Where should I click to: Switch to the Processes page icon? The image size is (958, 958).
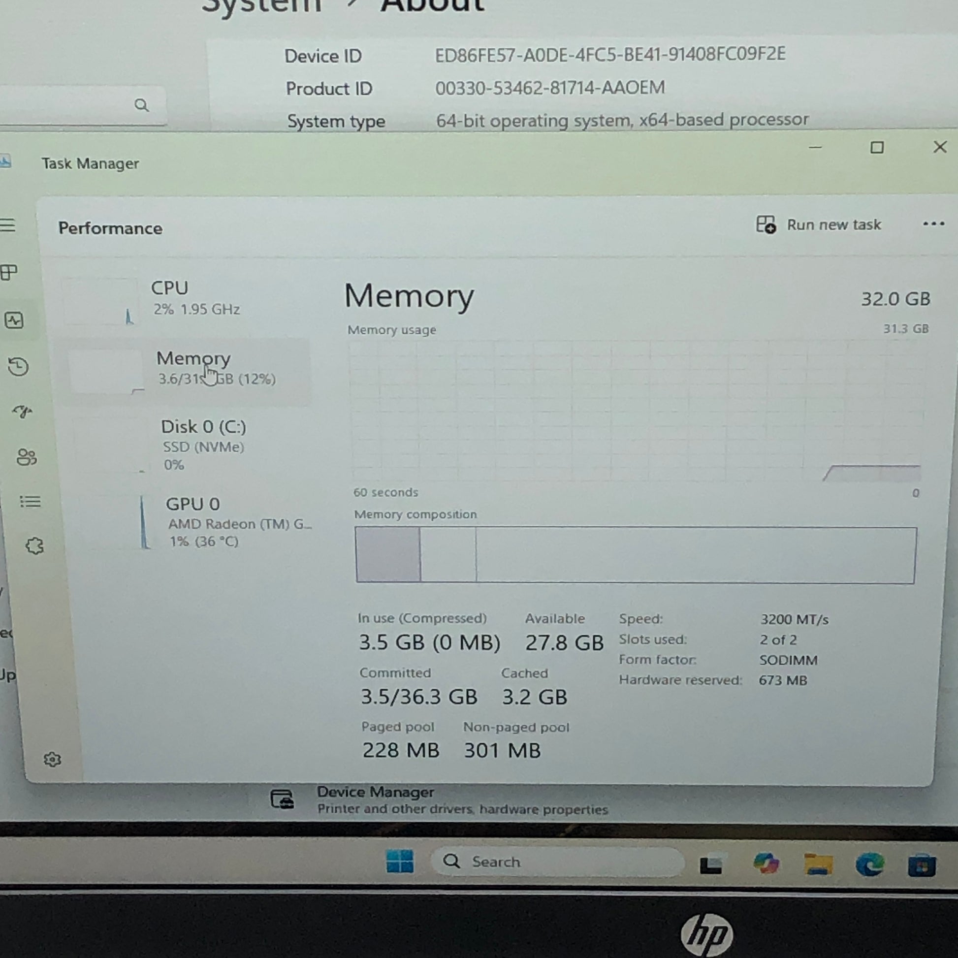click(x=9, y=272)
